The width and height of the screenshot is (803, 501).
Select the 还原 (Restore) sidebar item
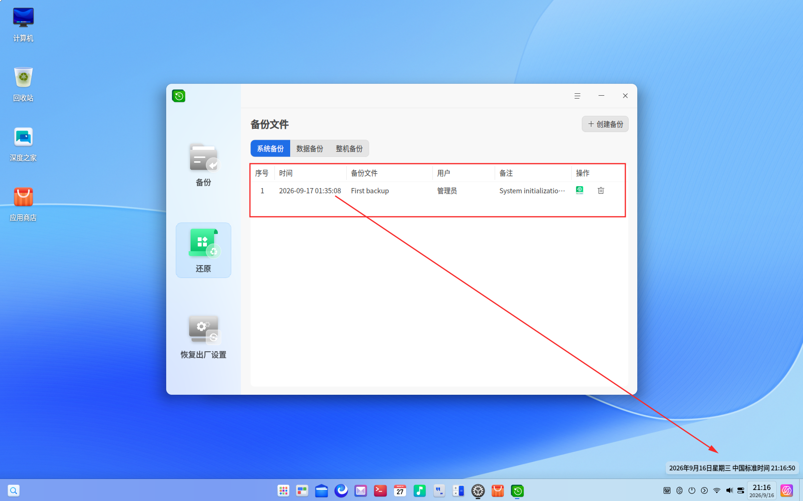point(204,250)
